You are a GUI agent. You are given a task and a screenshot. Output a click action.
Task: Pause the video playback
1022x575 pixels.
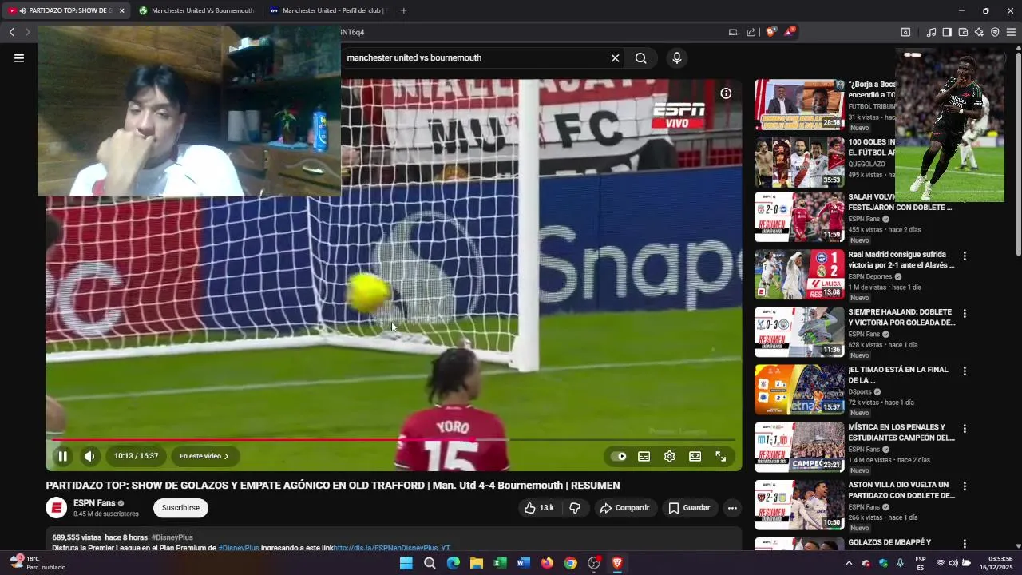pos(62,456)
